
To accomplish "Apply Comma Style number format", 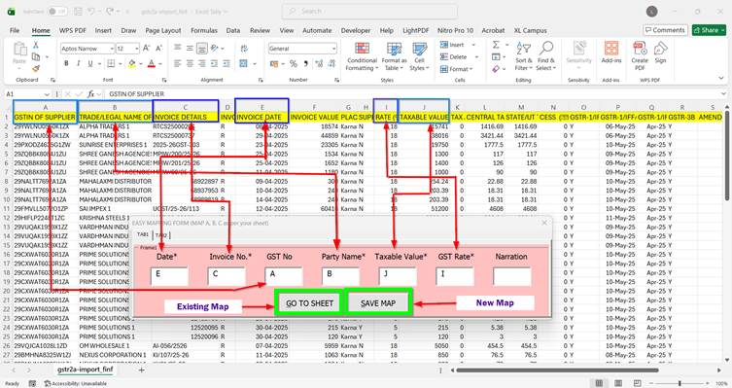I will click(x=305, y=63).
